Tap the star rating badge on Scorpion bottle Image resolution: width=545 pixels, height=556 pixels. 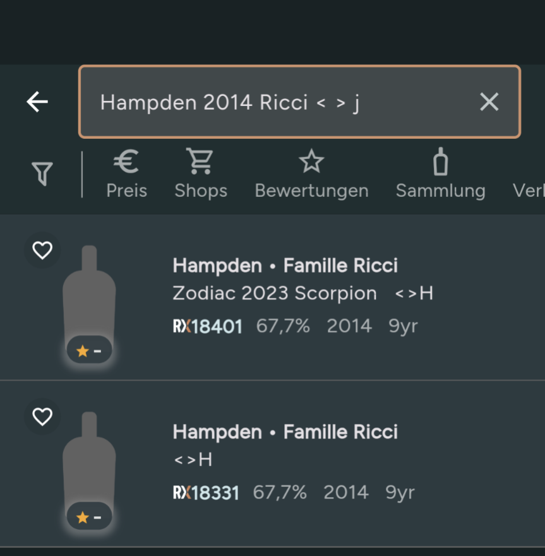tap(89, 351)
